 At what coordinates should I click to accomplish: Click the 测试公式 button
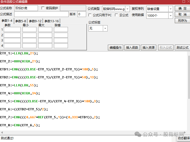[x=182, y=47]
